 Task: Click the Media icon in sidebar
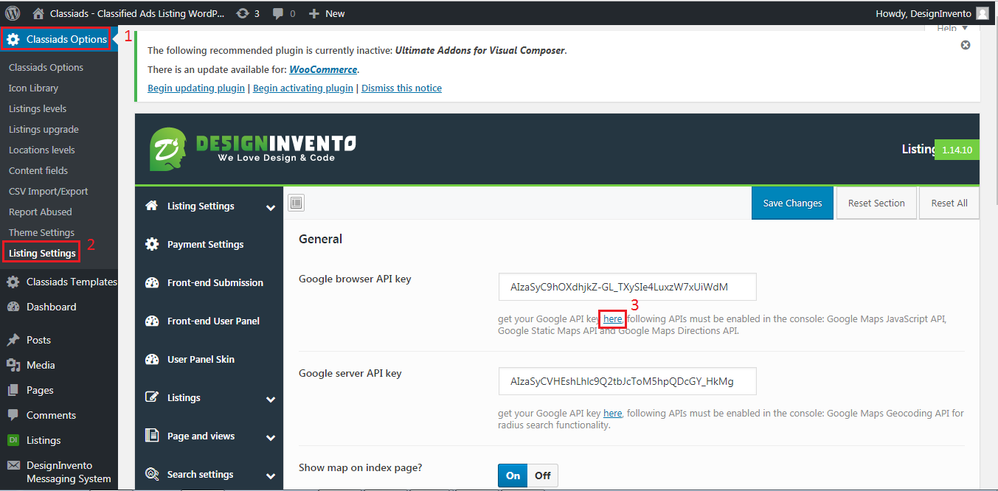[13, 365]
